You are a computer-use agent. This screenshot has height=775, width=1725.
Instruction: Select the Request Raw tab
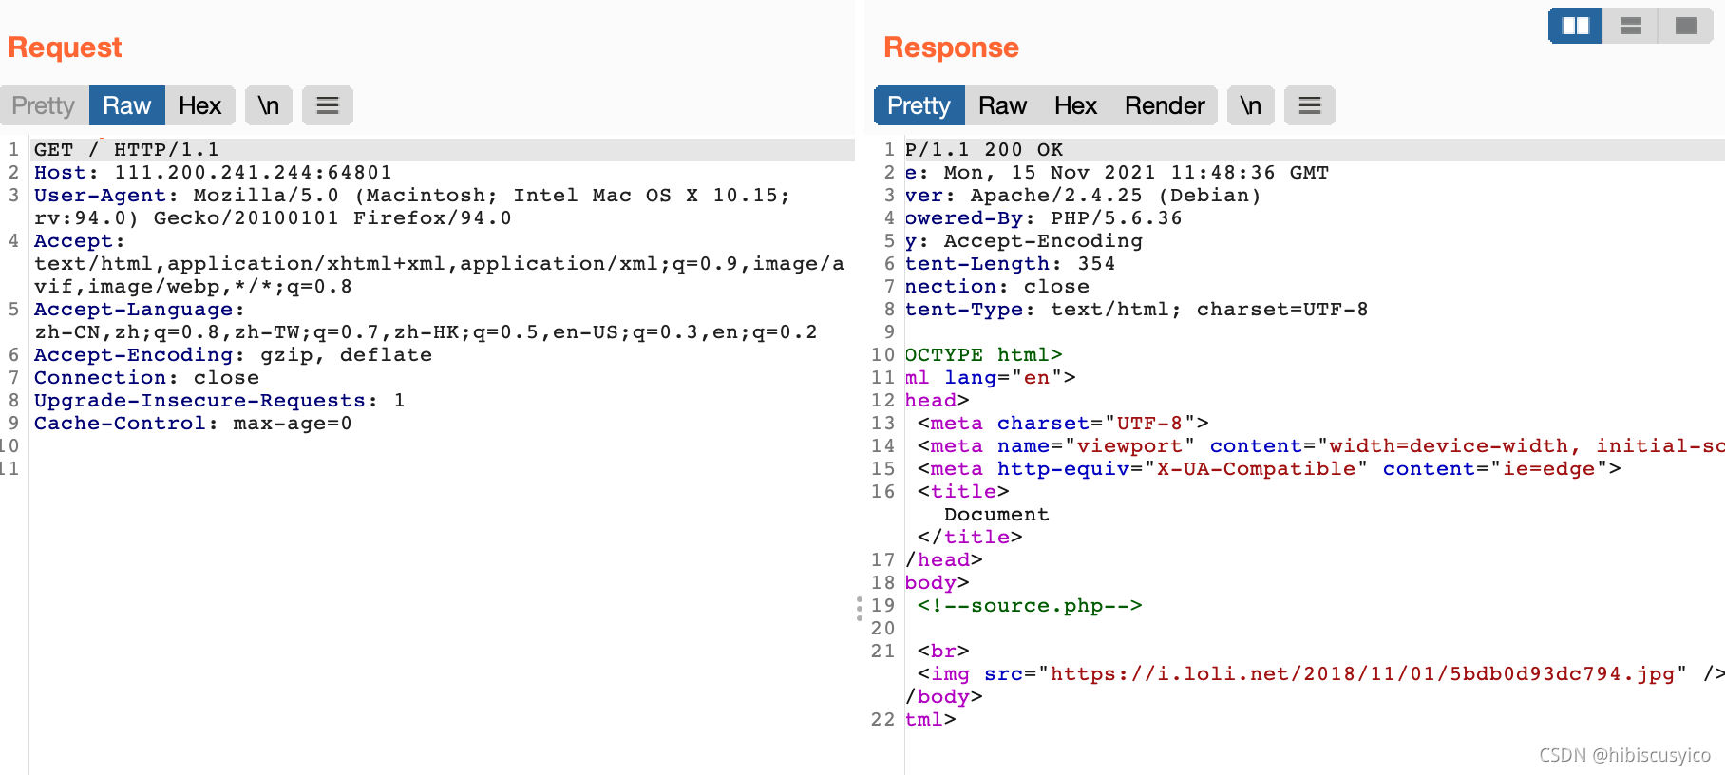(x=127, y=105)
